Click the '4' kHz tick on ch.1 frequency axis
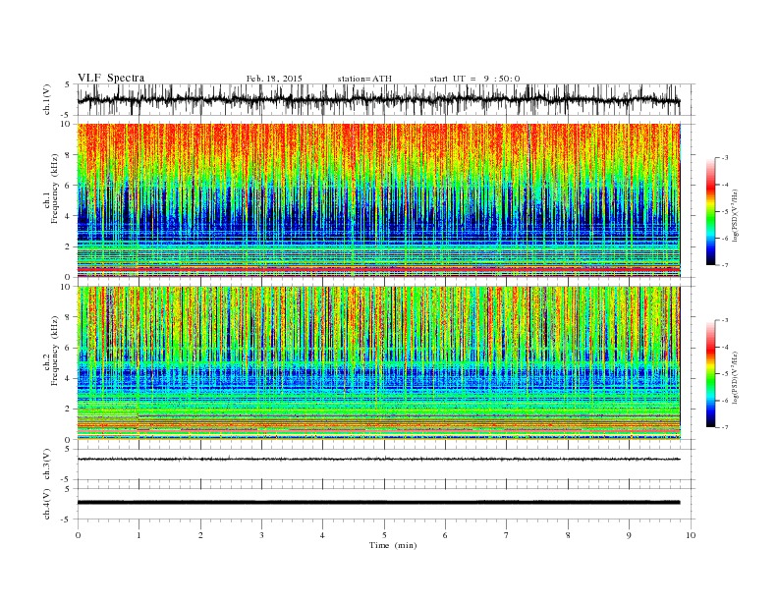 coord(69,216)
